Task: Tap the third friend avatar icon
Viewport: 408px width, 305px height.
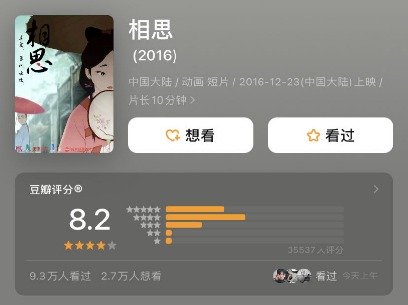Action: [x=304, y=276]
